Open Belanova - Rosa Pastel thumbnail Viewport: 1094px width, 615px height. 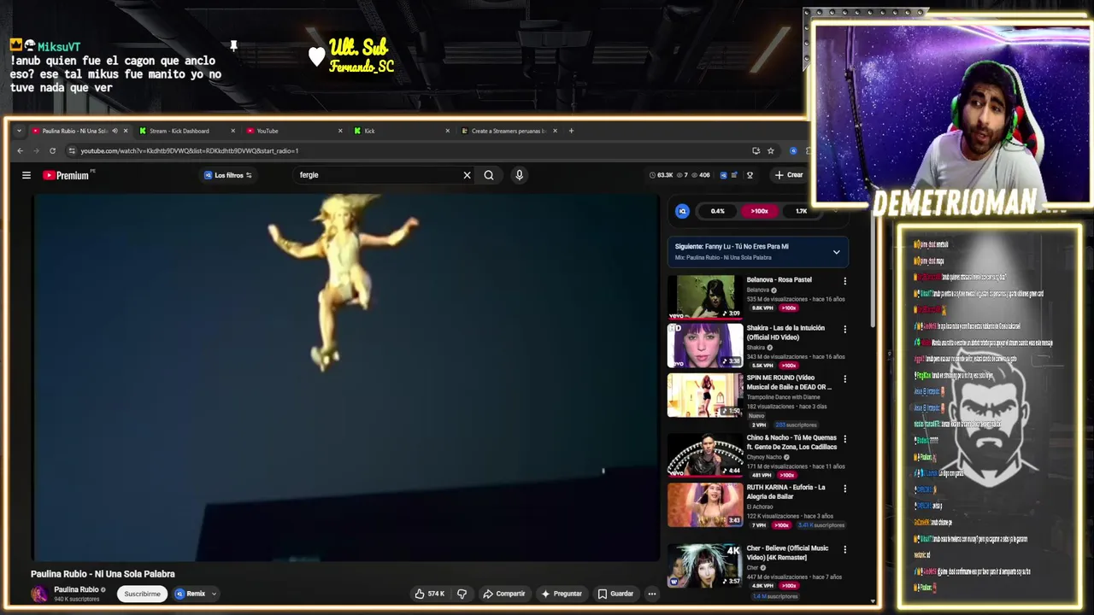coord(705,296)
